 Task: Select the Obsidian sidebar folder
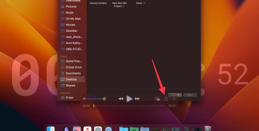[x=72, y=31]
